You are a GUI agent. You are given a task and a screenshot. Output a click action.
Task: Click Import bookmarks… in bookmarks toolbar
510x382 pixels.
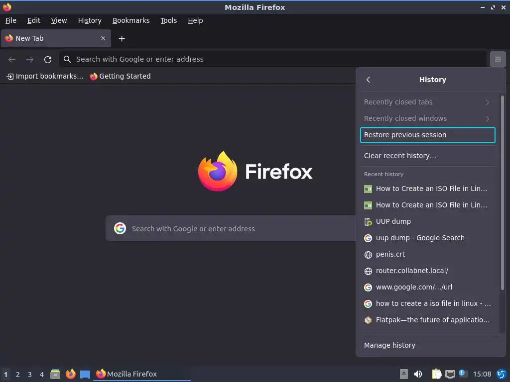[45, 76]
